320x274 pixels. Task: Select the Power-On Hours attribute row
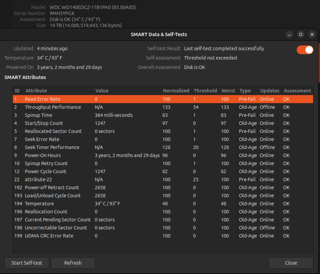click(163, 155)
